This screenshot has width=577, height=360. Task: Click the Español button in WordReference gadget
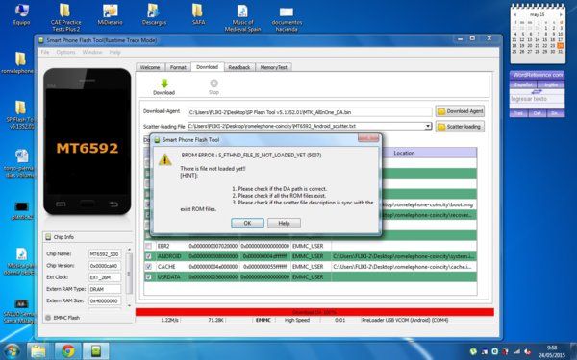click(x=523, y=84)
